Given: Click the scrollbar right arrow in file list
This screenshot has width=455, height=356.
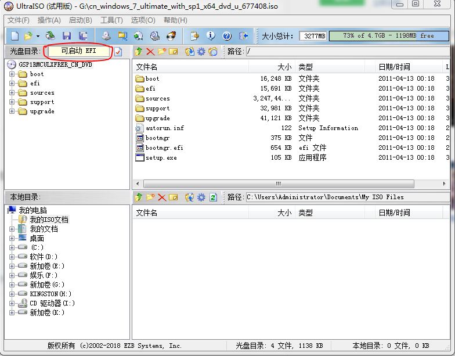Looking at the screenshot, I should pos(444,184).
